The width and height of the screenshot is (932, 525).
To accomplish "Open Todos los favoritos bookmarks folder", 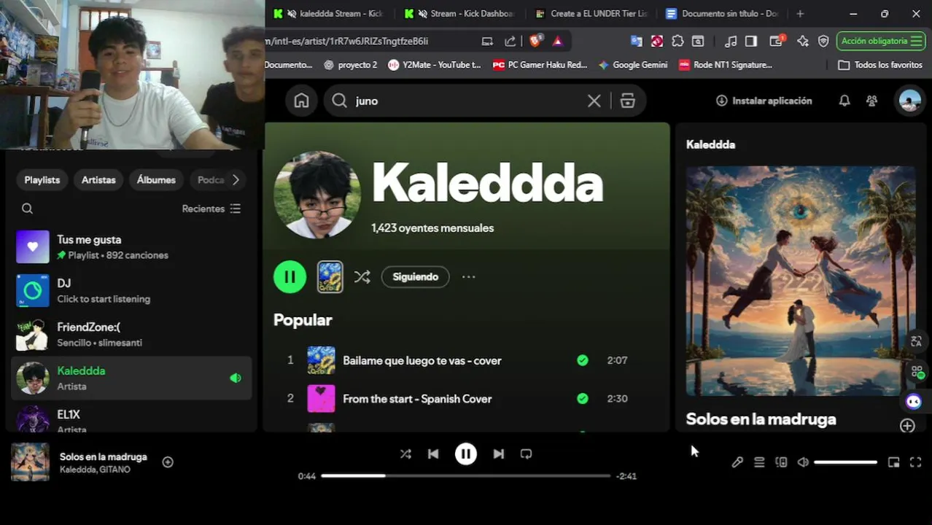I will point(880,65).
